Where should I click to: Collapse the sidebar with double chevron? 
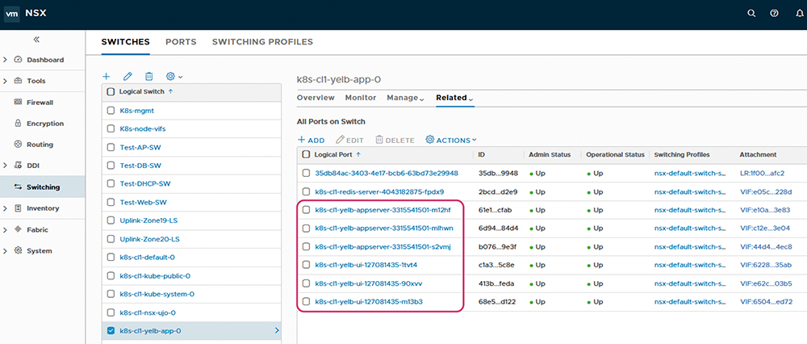tap(36, 39)
